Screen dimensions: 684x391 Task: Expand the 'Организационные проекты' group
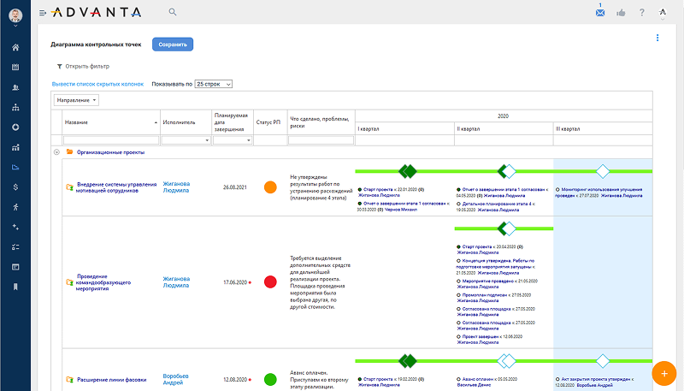[57, 151]
